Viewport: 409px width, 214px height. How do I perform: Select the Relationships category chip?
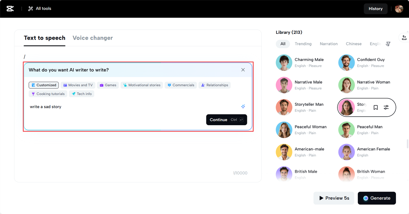click(x=214, y=85)
